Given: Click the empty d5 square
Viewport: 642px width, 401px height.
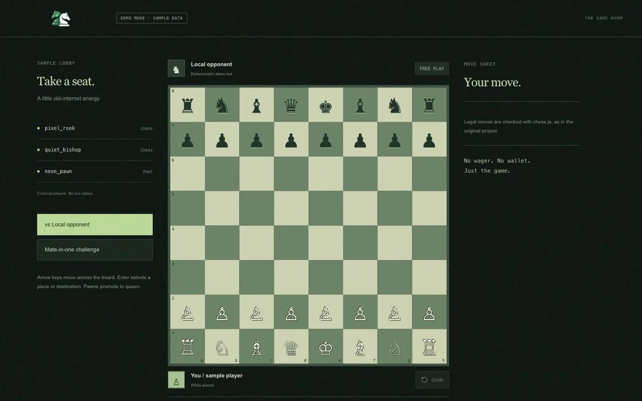Looking at the screenshot, I should (291, 209).
